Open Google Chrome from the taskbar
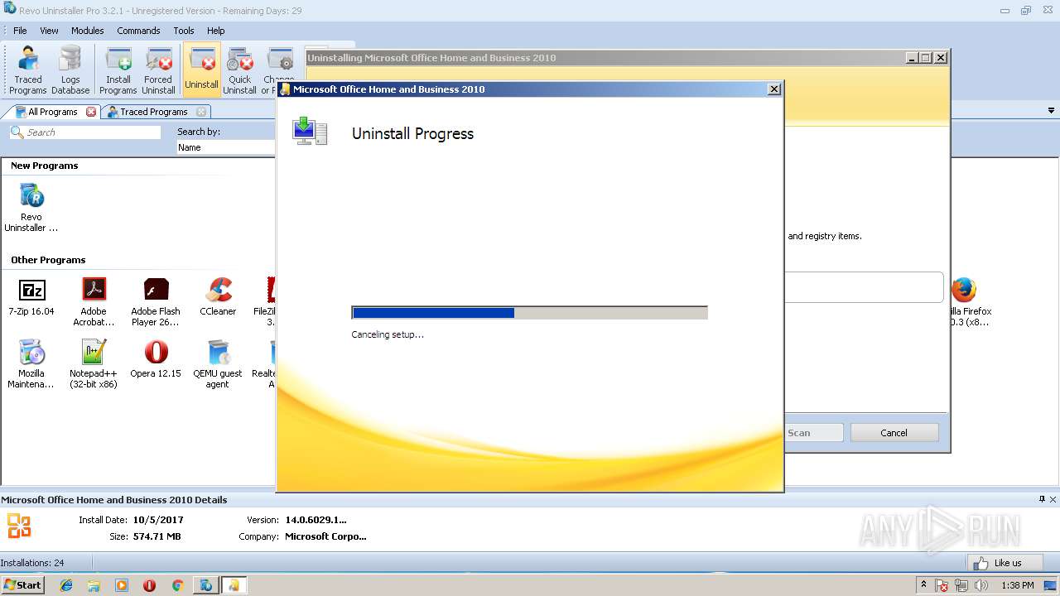 coord(177,585)
